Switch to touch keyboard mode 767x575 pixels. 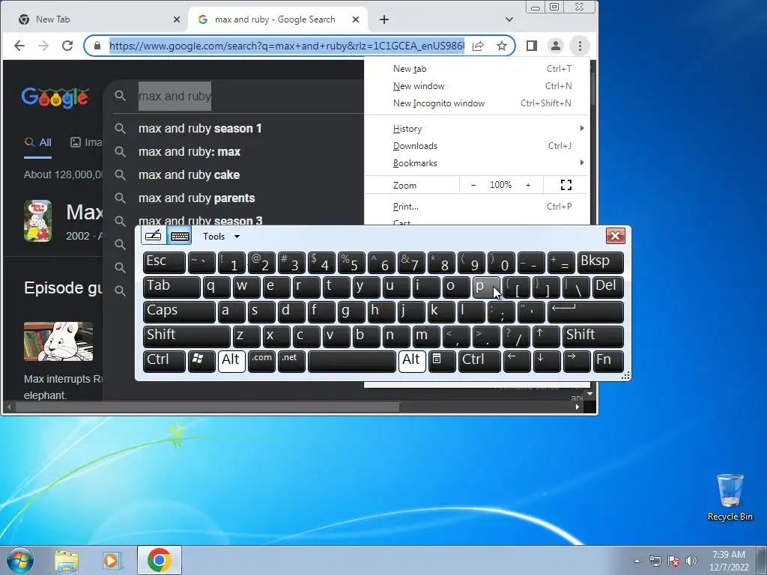pos(180,236)
